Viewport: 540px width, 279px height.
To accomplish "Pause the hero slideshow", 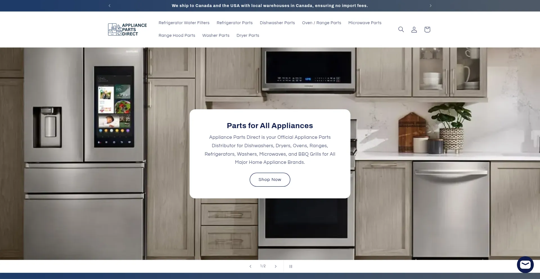I will pyautogui.click(x=291, y=266).
